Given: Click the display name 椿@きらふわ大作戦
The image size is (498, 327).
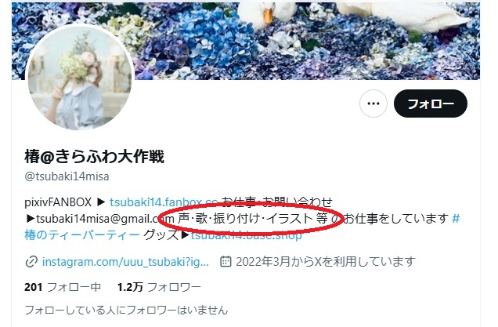Looking at the screenshot, I should pyautogui.click(x=94, y=157).
